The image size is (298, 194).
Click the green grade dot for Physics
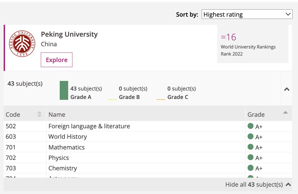point(250,157)
